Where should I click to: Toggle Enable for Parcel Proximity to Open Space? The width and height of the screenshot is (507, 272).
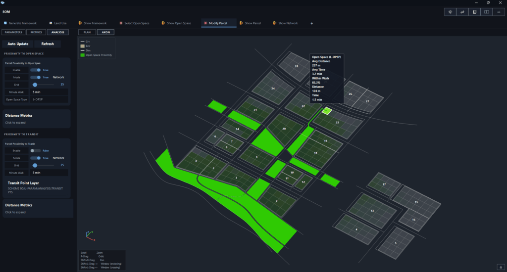(35, 70)
